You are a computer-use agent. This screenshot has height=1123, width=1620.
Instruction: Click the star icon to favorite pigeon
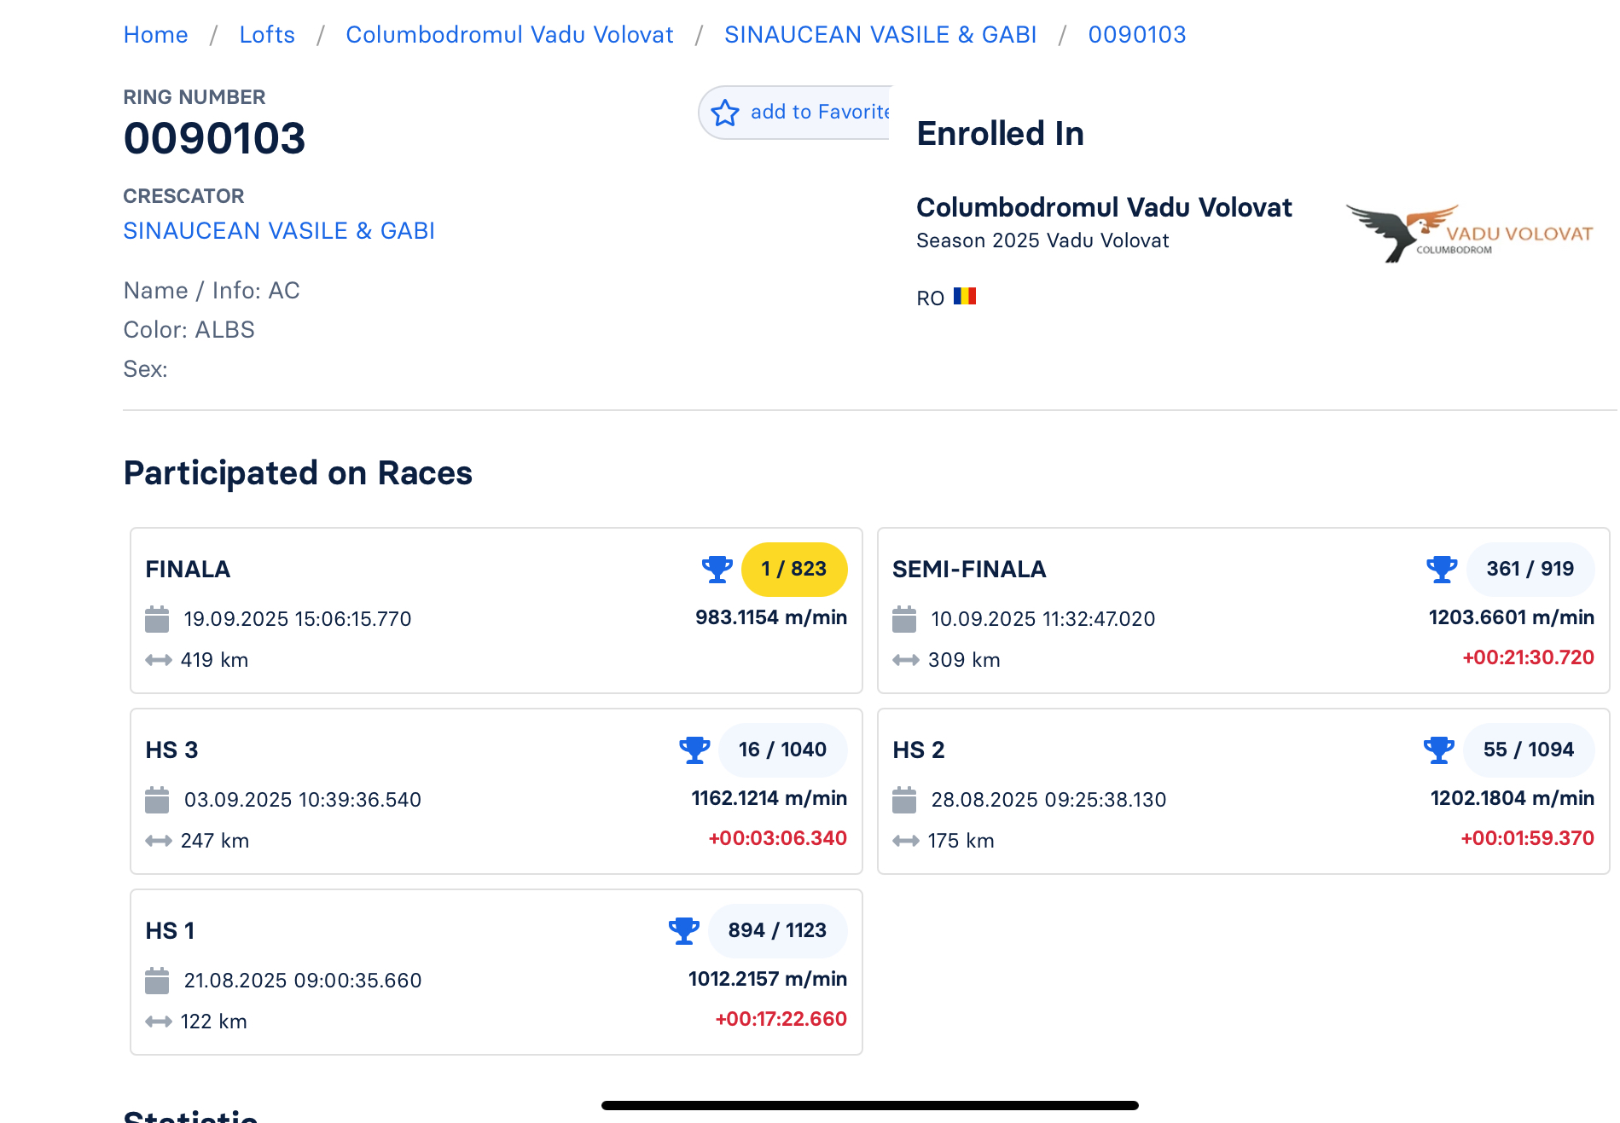725,113
